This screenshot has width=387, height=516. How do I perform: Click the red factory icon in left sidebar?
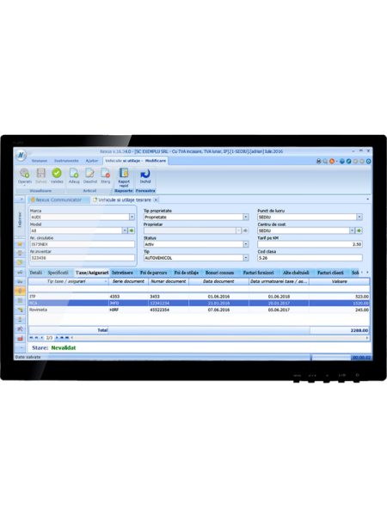(x=20, y=338)
